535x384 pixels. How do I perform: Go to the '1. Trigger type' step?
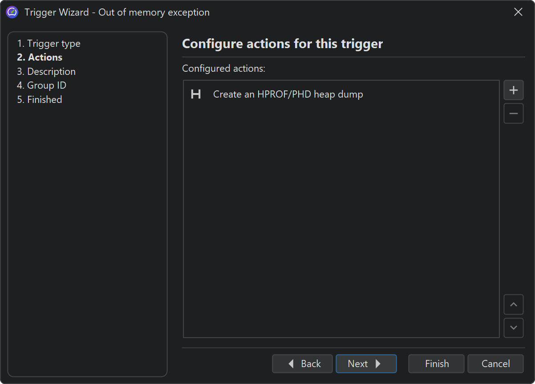click(49, 44)
